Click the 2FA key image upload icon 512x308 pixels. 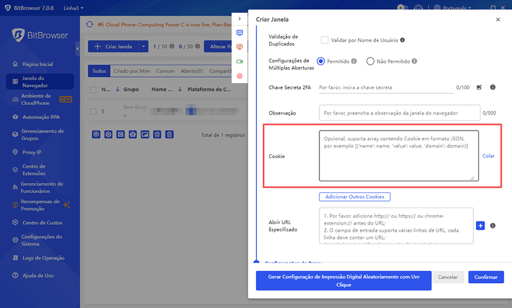[479, 87]
